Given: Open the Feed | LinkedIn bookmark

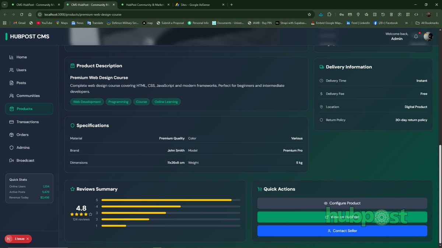Looking at the screenshot, I should click(x=358, y=23).
